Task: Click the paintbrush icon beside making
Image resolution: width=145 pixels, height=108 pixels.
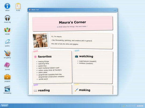Action: pyautogui.click(x=76, y=90)
